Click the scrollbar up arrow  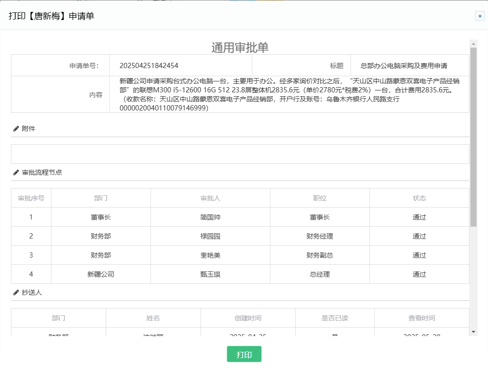(x=473, y=43)
